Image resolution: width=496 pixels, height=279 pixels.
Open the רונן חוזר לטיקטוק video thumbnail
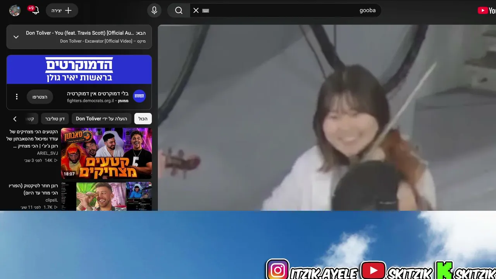coord(106,196)
